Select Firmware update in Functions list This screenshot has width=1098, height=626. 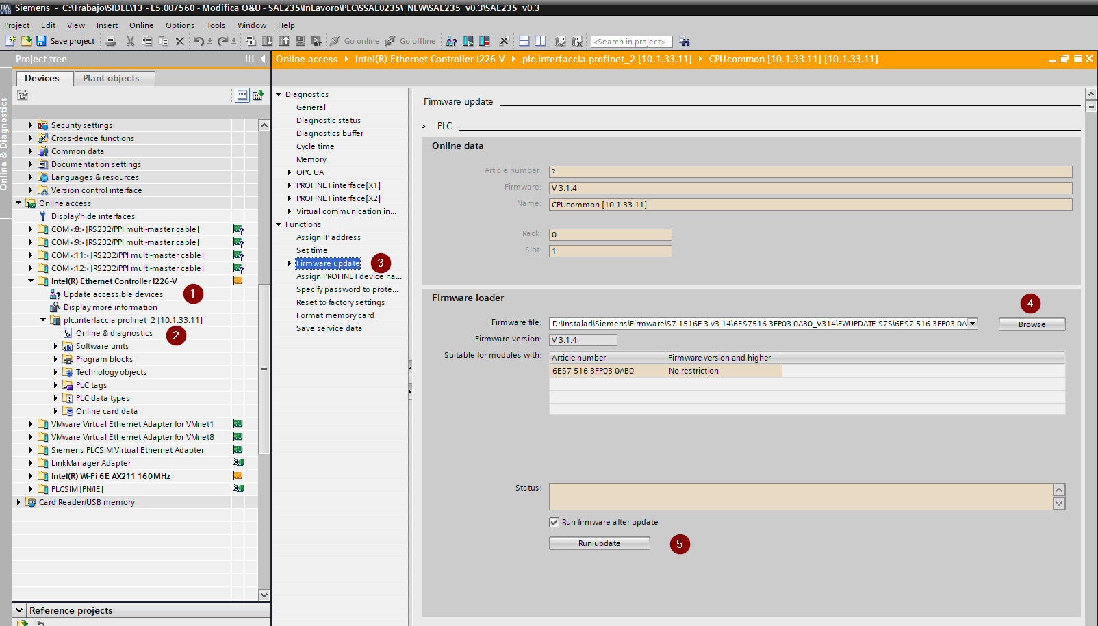pyautogui.click(x=328, y=263)
